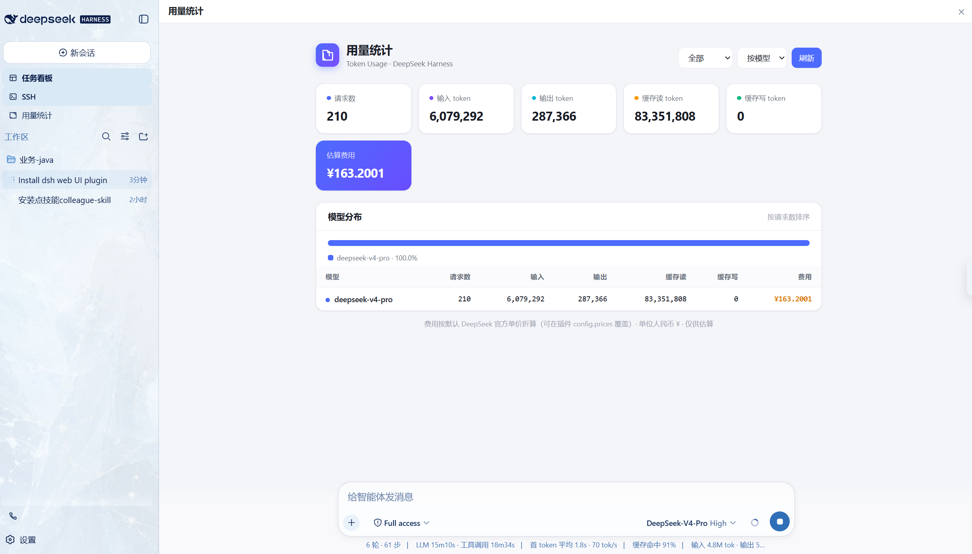Select 用量统计 in the sidebar
972x554 pixels.
pyautogui.click(x=77, y=116)
